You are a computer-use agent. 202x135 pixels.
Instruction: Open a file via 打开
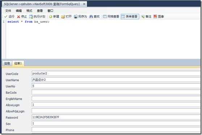coord(66,17)
